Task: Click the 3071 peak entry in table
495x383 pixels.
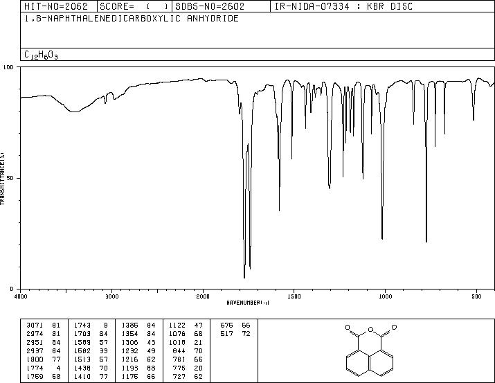Action: coord(43,325)
